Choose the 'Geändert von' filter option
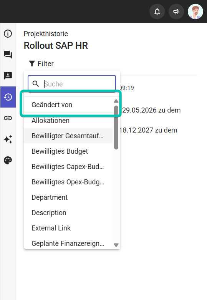The height and width of the screenshot is (300, 207). point(68,105)
